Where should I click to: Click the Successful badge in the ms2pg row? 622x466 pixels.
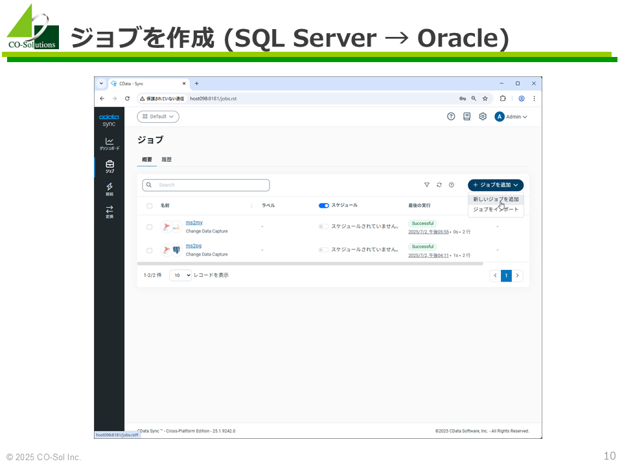tap(422, 247)
